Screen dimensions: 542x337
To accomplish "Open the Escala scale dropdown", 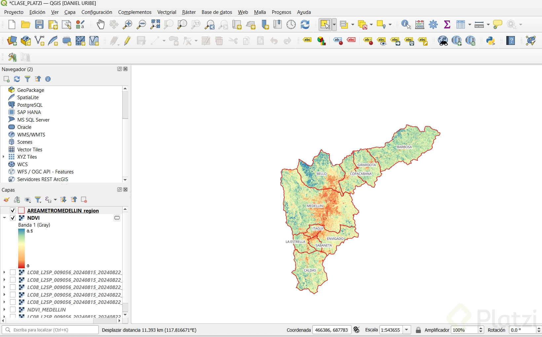I will [407, 330].
